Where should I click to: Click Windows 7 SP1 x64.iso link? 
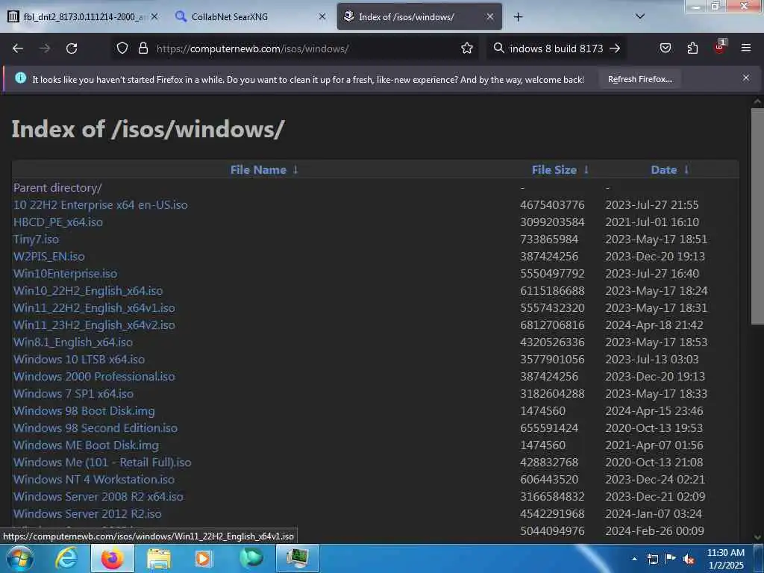[x=73, y=393]
